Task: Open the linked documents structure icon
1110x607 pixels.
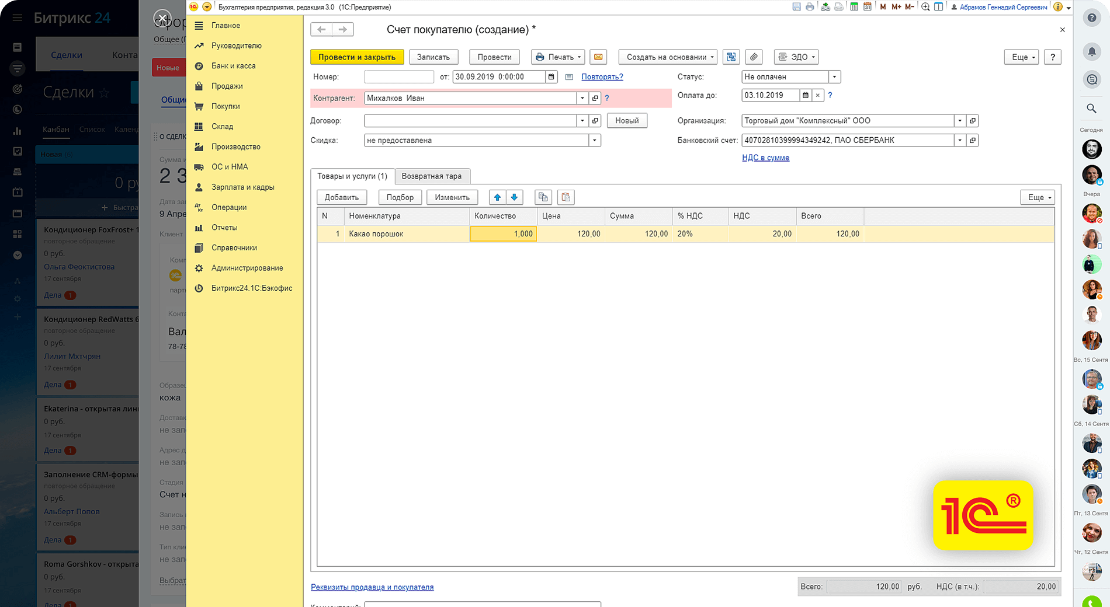Action: point(731,57)
